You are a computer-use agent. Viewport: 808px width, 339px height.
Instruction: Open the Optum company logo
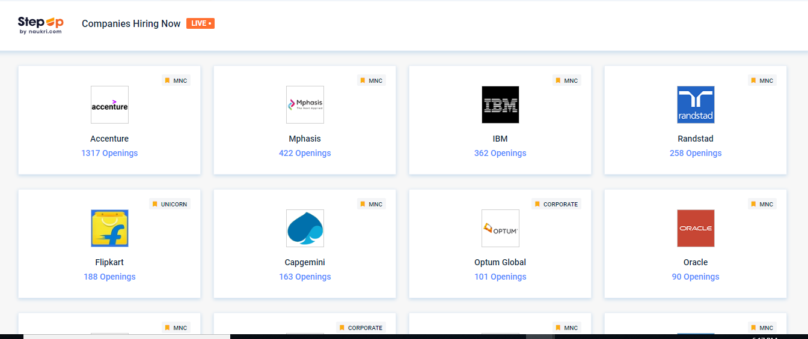[500, 229]
